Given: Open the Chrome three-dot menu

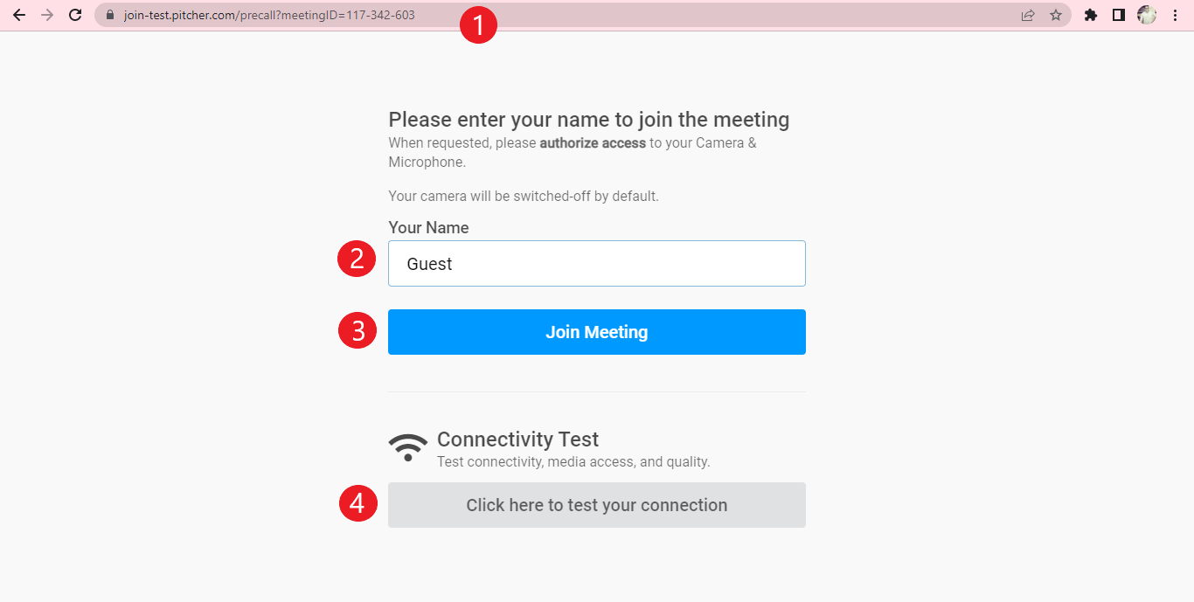Looking at the screenshot, I should coord(1175,15).
